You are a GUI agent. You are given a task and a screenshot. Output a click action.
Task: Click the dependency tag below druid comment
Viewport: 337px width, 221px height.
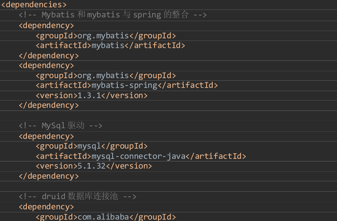pyautogui.click(x=46, y=207)
